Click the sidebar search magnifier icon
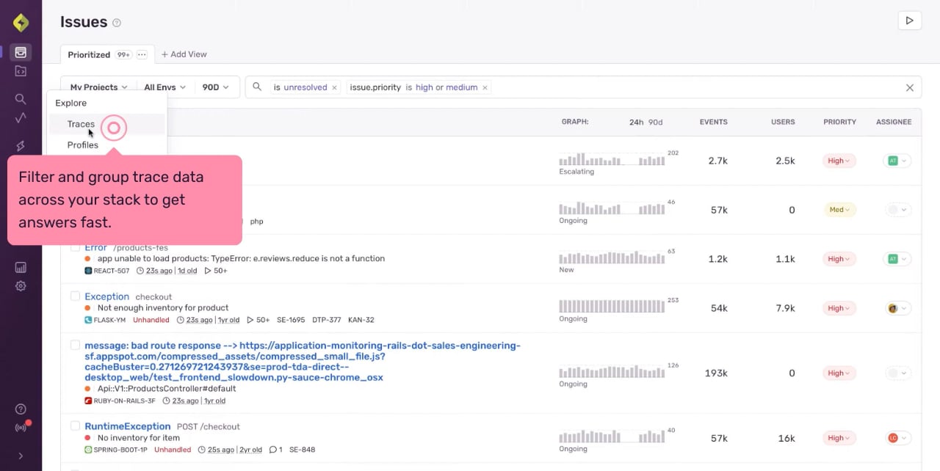This screenshot has width=940, height=471. (21, 99)
